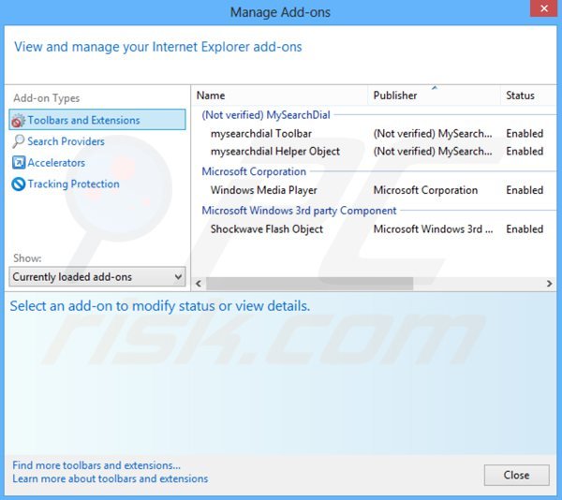Screen dimensions: 562x500
Task: Select the mysearchdial Helper Object entry
Action: coord(275,152)
